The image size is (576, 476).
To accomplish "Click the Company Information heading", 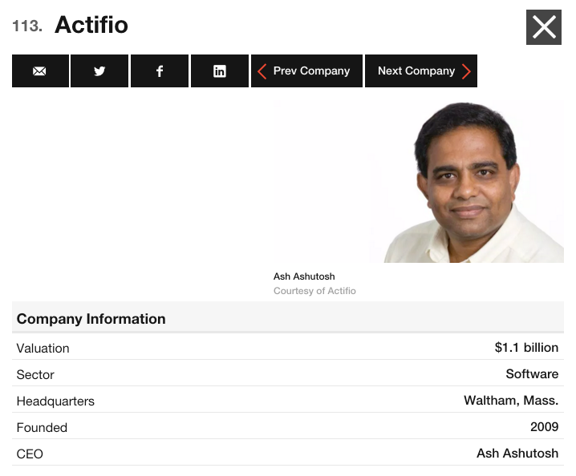I will [91, 319].
